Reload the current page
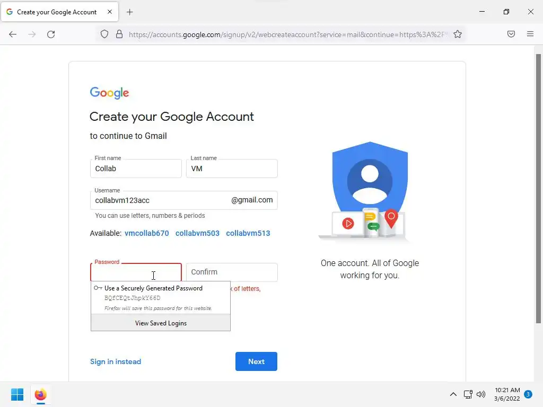 pos(51,34)
